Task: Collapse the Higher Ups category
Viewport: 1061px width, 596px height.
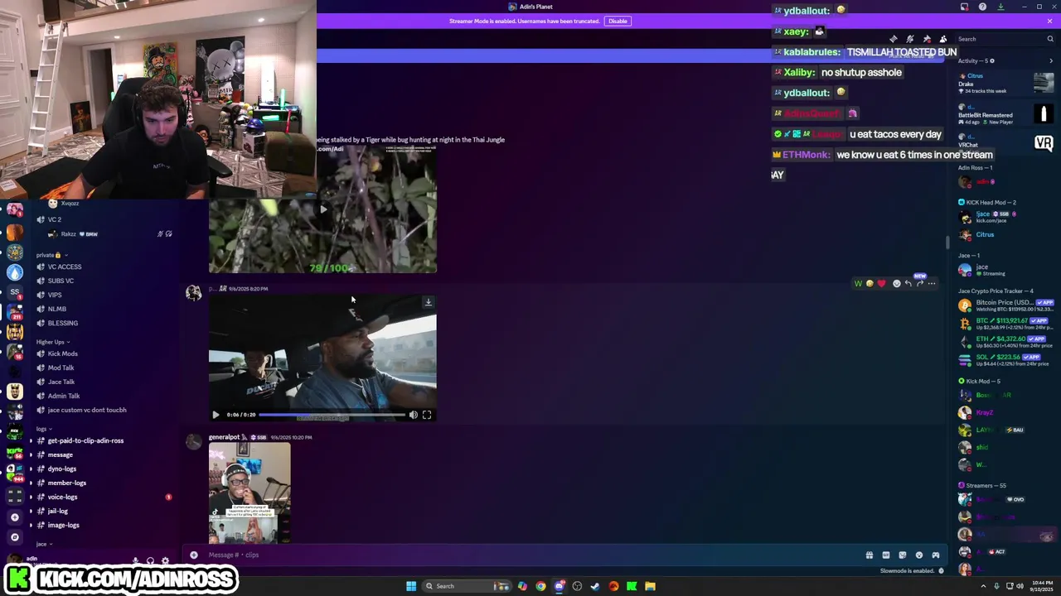Action: (52, 342)
